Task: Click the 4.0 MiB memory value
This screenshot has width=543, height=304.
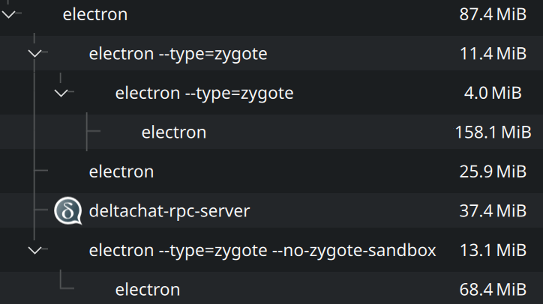Action: pos(493,93)
